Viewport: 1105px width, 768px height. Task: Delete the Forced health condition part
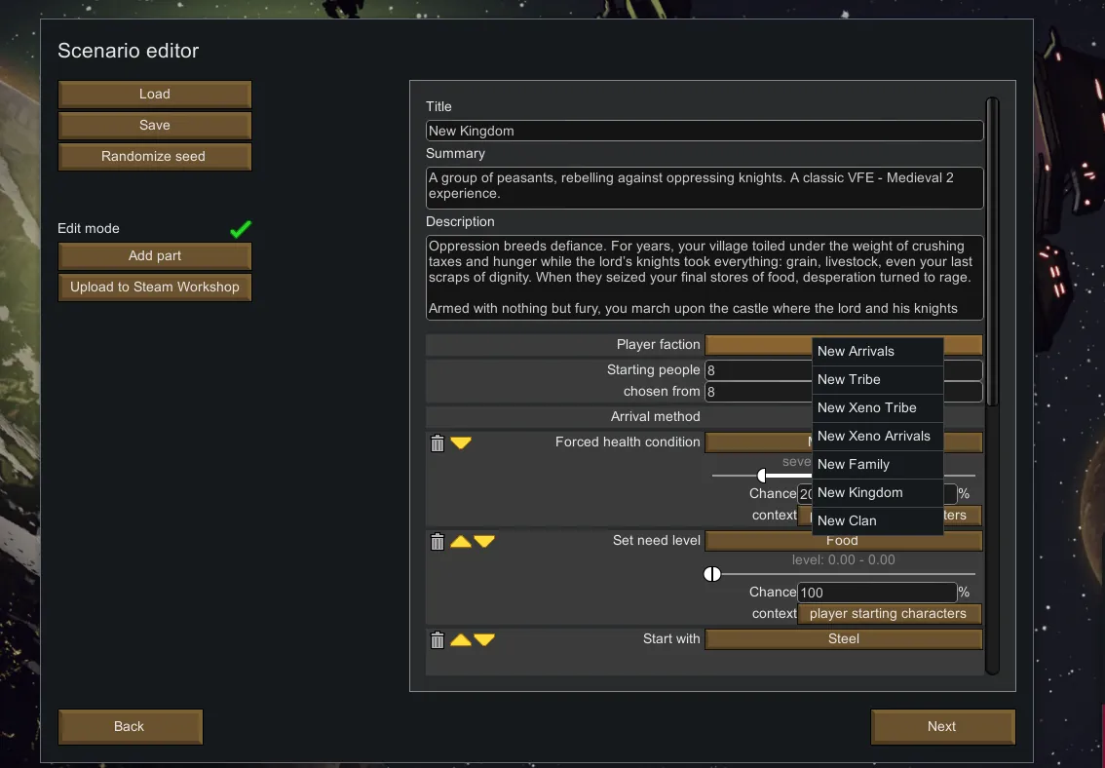point(438,443)
